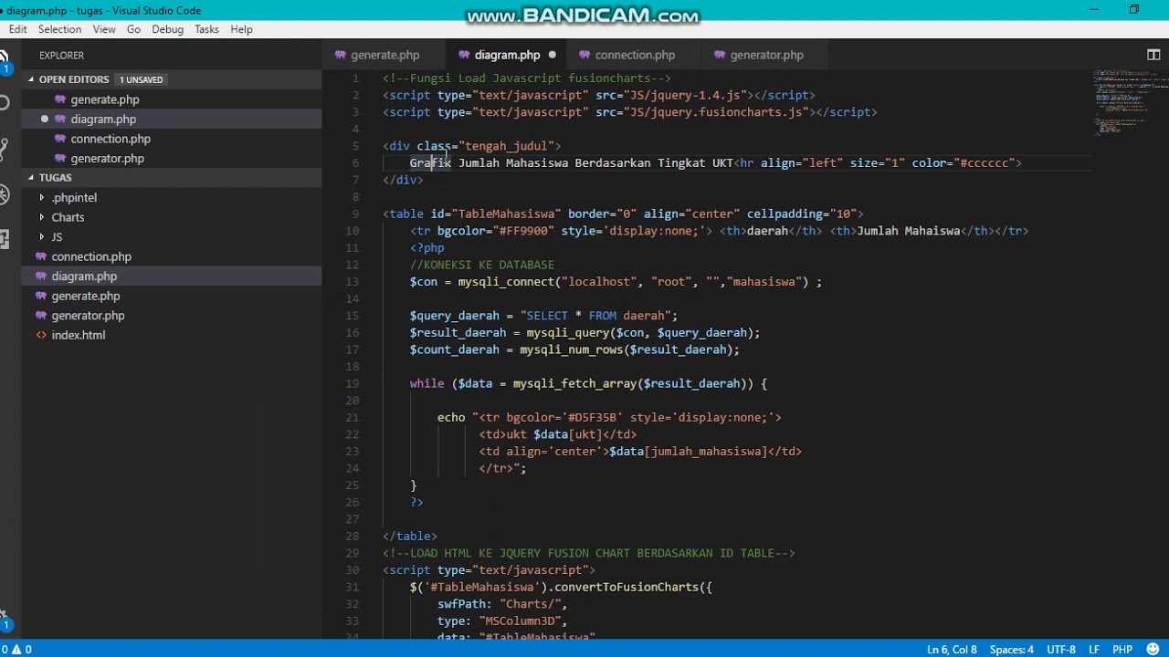Click '"tengah_judul"' class value on line 5

[506, 146]
